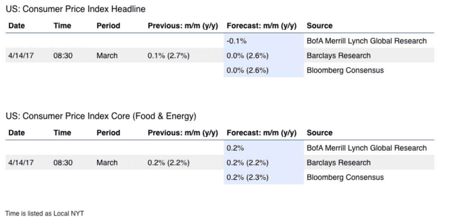
Task: Click the Headline table Source header
Action: (x=320, y=26)
